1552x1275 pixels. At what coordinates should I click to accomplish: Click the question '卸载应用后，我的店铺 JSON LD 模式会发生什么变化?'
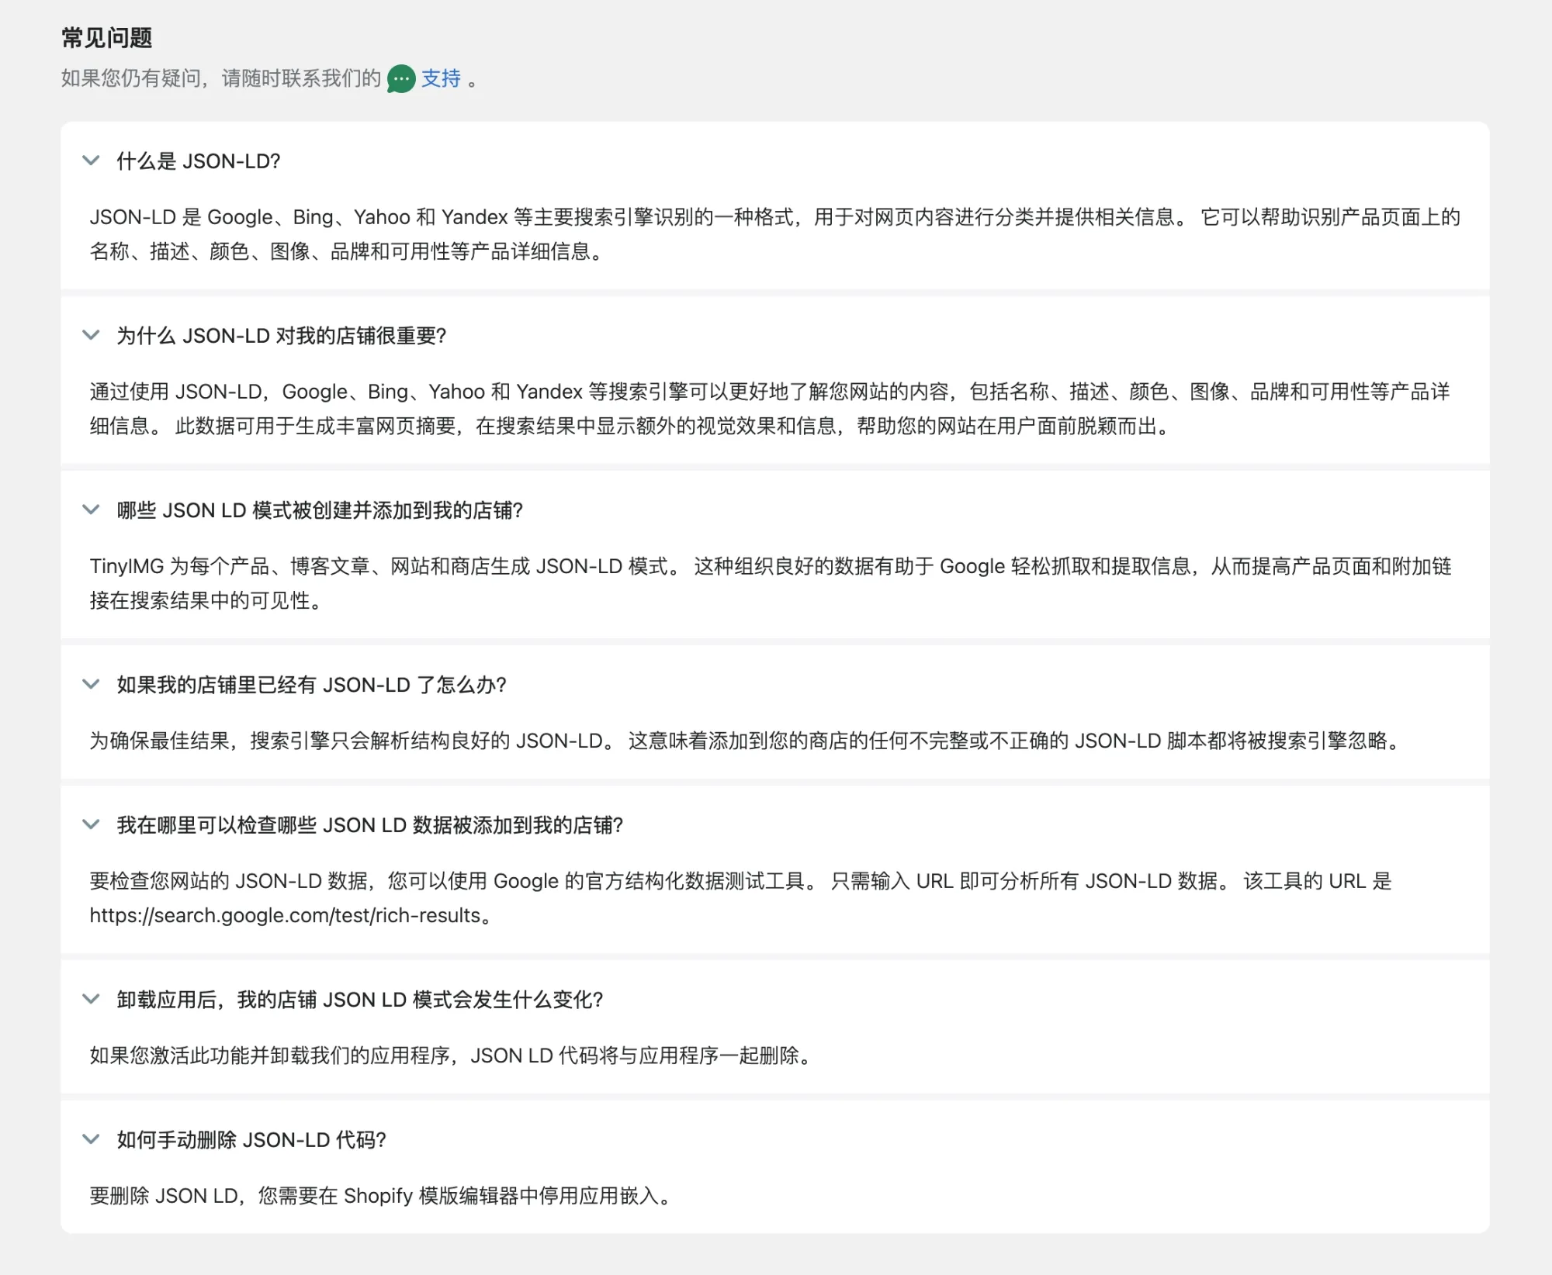click(x=361, y=1000)
